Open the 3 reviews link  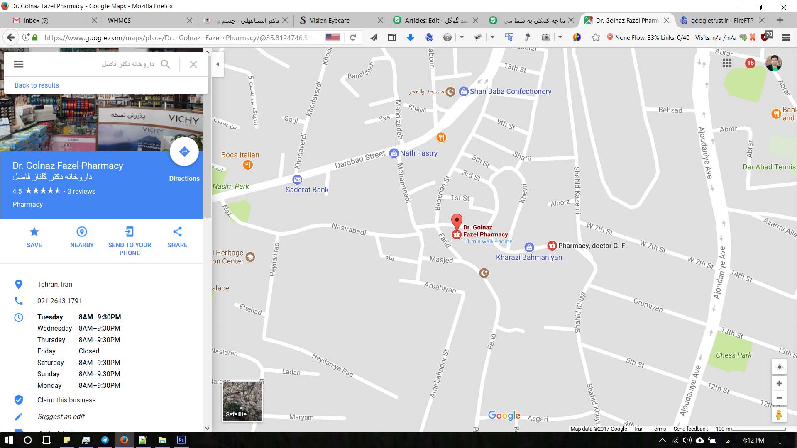81,191
